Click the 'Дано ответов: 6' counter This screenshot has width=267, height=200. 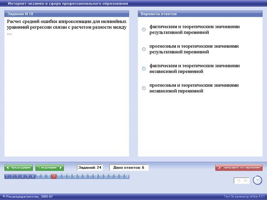pyautogui.click(x=129, y=168)
